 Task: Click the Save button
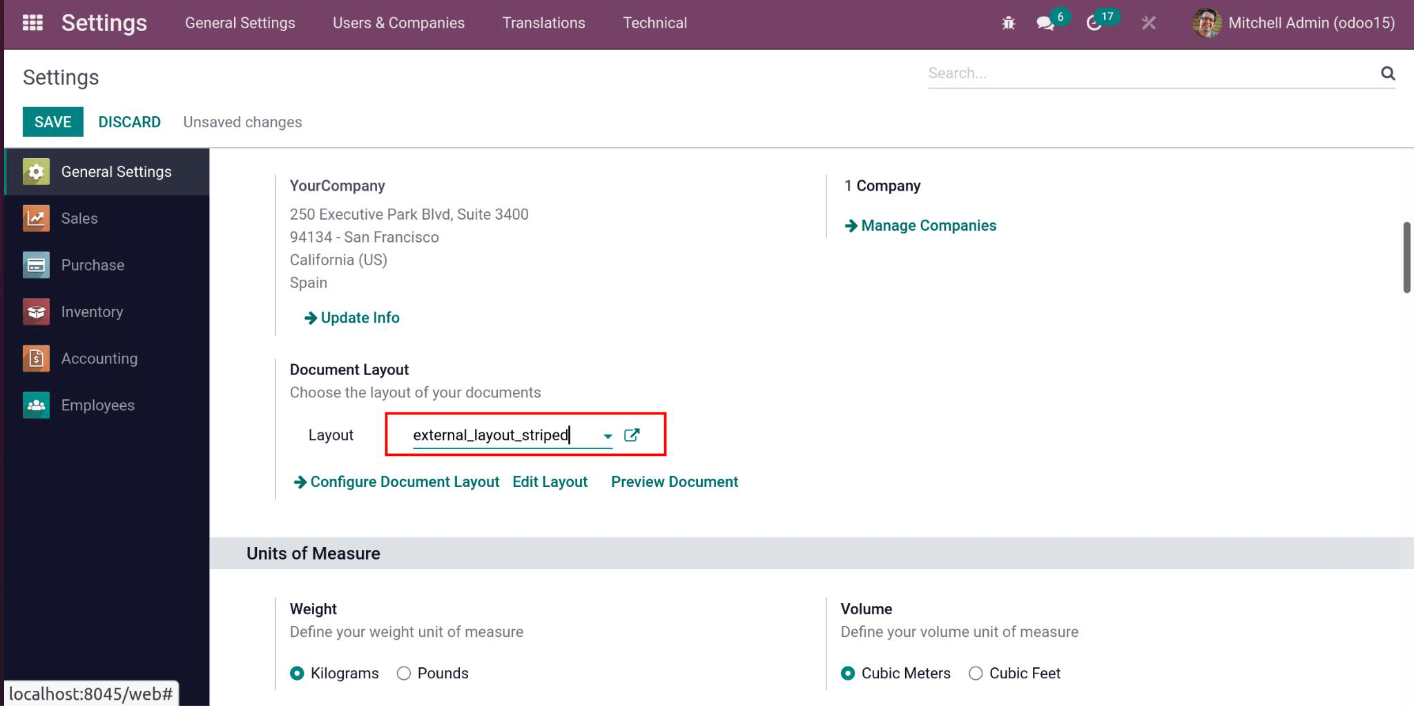click(53, 122)
